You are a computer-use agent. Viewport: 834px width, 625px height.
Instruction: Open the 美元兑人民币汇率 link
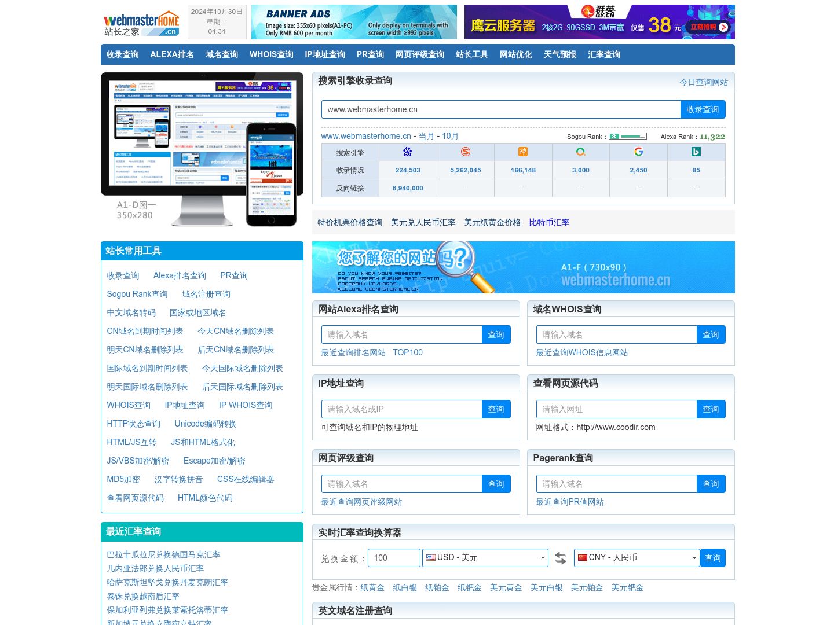click(x=423, y=222)
